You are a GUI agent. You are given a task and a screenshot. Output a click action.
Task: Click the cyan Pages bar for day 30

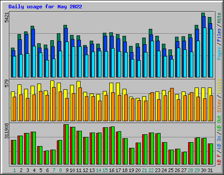pyautogui.click(x=205, y=52)
